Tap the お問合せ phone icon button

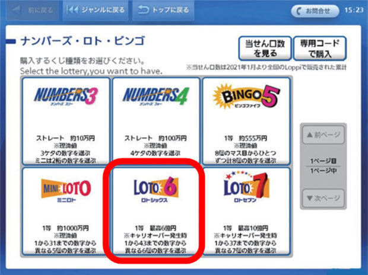(315, 11)
